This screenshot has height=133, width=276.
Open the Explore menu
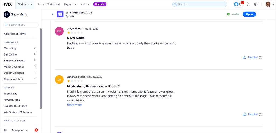(x=70, y=4)
